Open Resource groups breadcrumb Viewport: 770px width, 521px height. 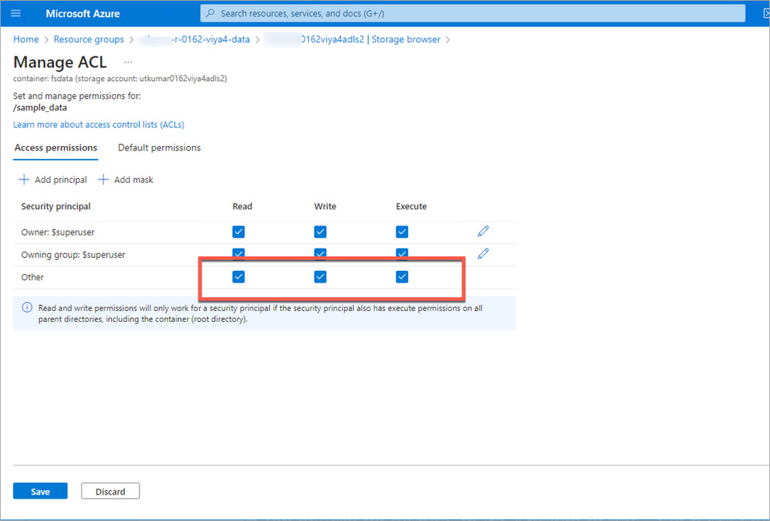89,39
